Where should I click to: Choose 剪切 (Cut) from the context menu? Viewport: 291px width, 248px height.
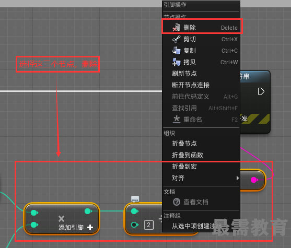(x=201, y=39)
